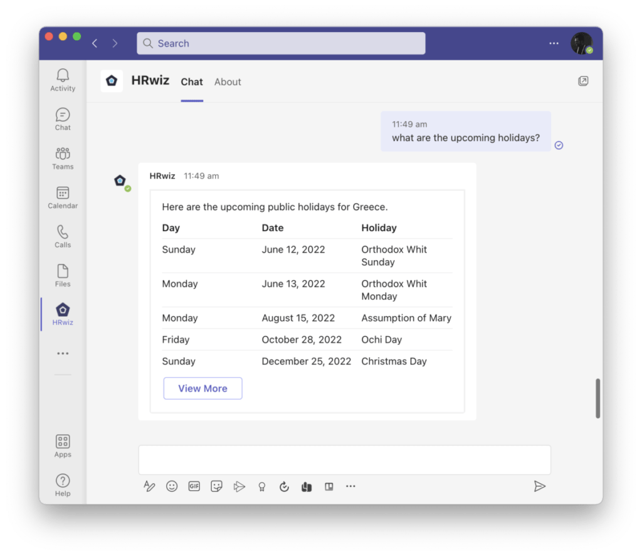Open the Teams section
Screen dimensions: 642x556
pos(63,159)
